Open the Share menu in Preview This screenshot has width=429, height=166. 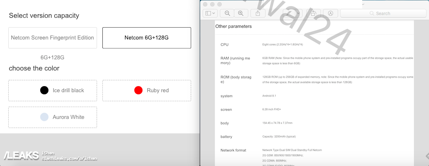258,13
